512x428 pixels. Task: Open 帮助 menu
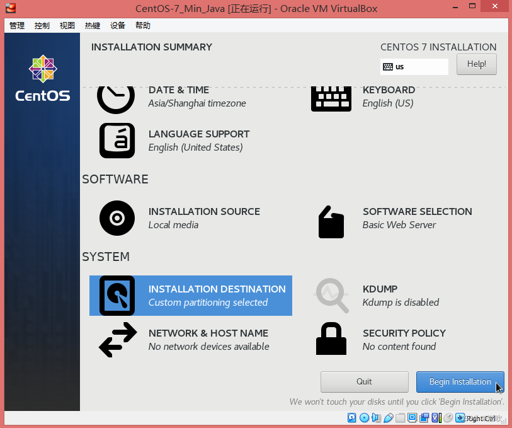click(x=143, y=25)
